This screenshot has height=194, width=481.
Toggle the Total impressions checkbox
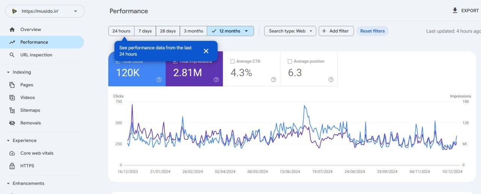(175, 62)
